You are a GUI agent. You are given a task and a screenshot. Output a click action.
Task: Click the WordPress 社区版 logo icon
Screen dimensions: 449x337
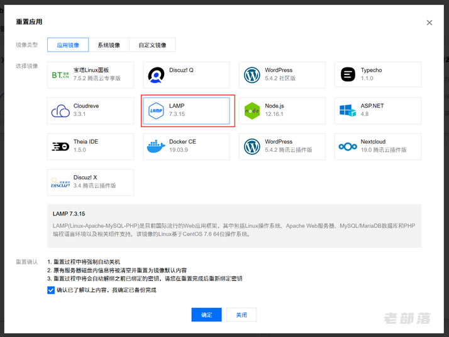pos(252,75)
